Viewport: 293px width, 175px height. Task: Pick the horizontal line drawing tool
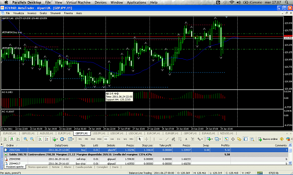click(x=160, y=139)
